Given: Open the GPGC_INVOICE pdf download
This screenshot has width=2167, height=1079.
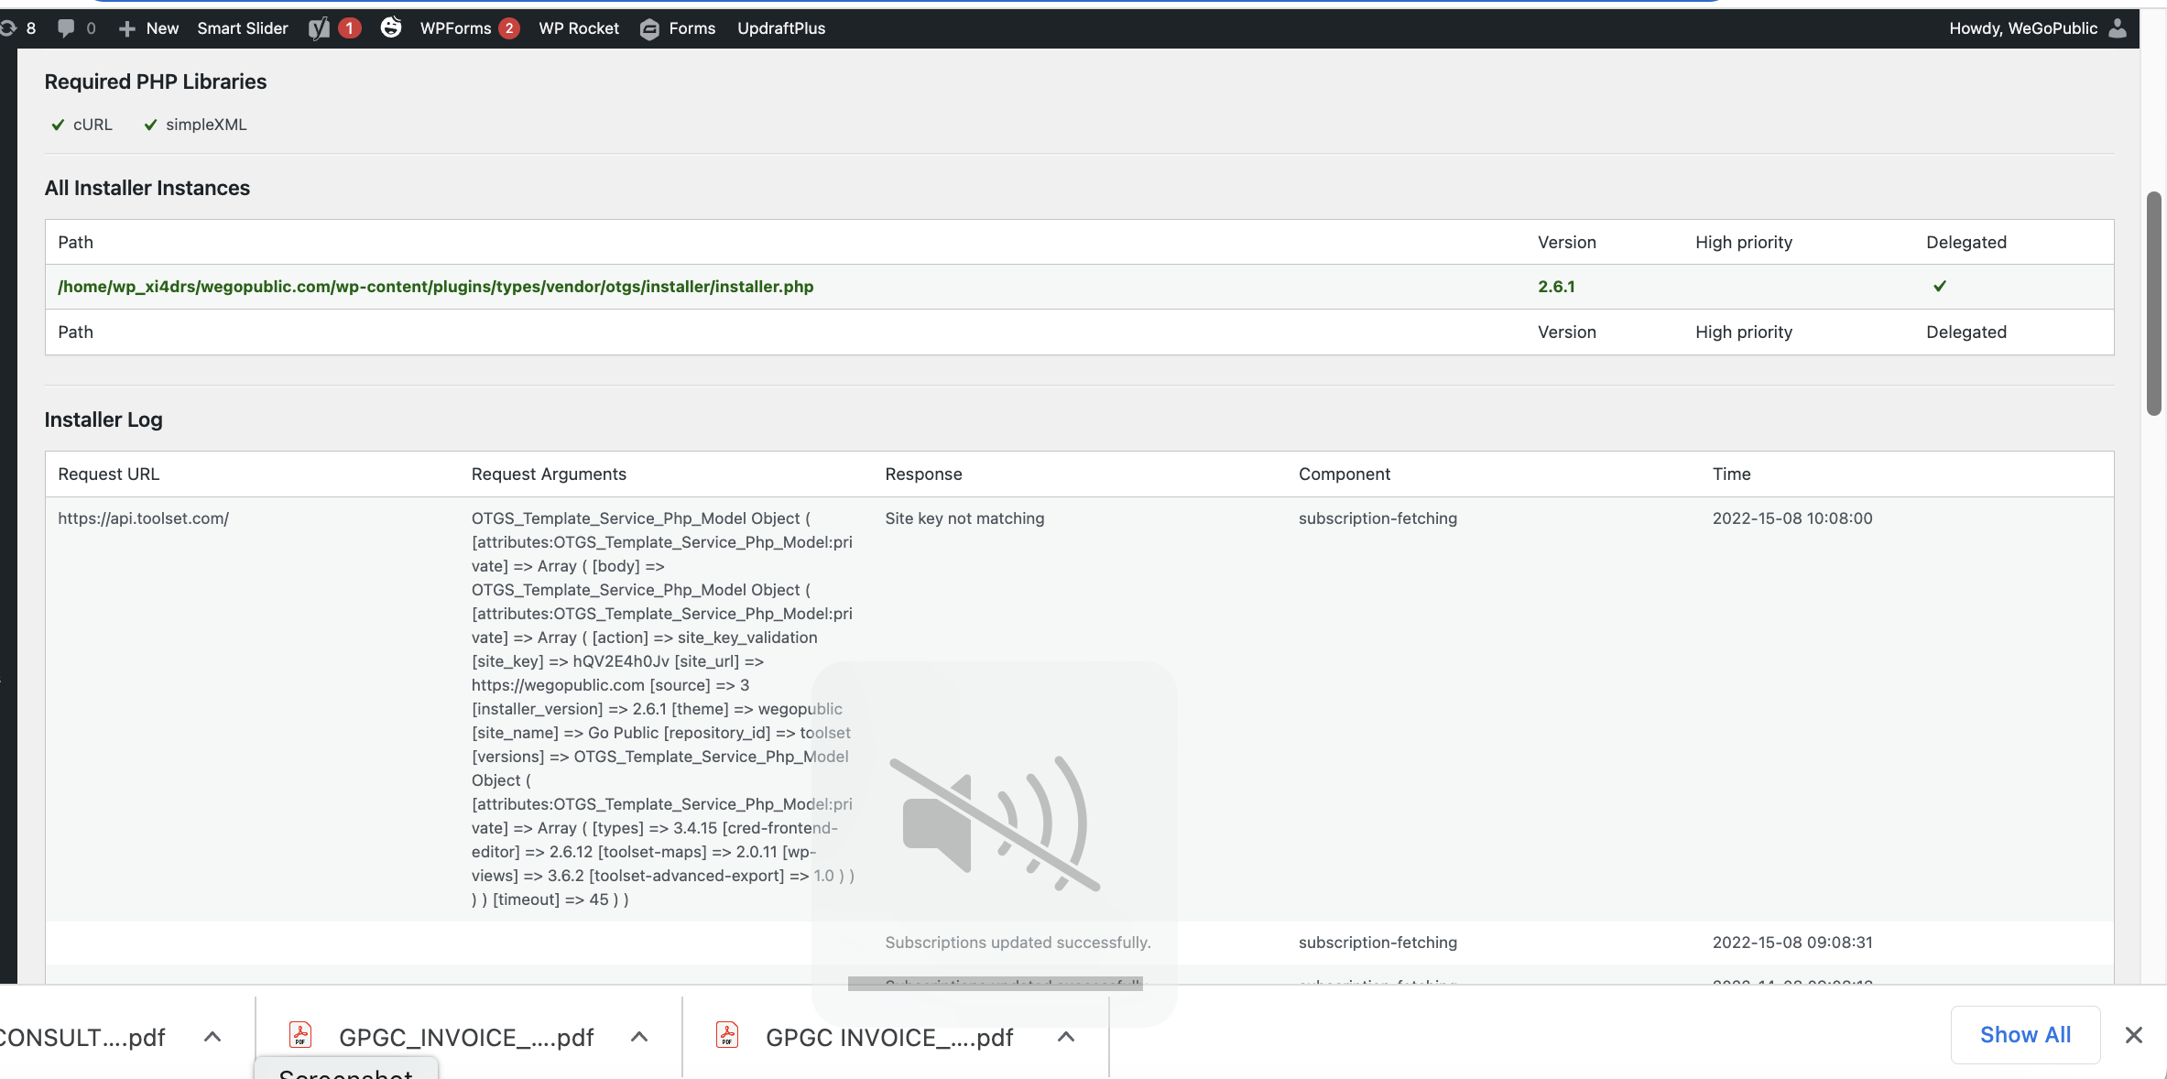Looking at the screenshot, I should coord(466,1038).
